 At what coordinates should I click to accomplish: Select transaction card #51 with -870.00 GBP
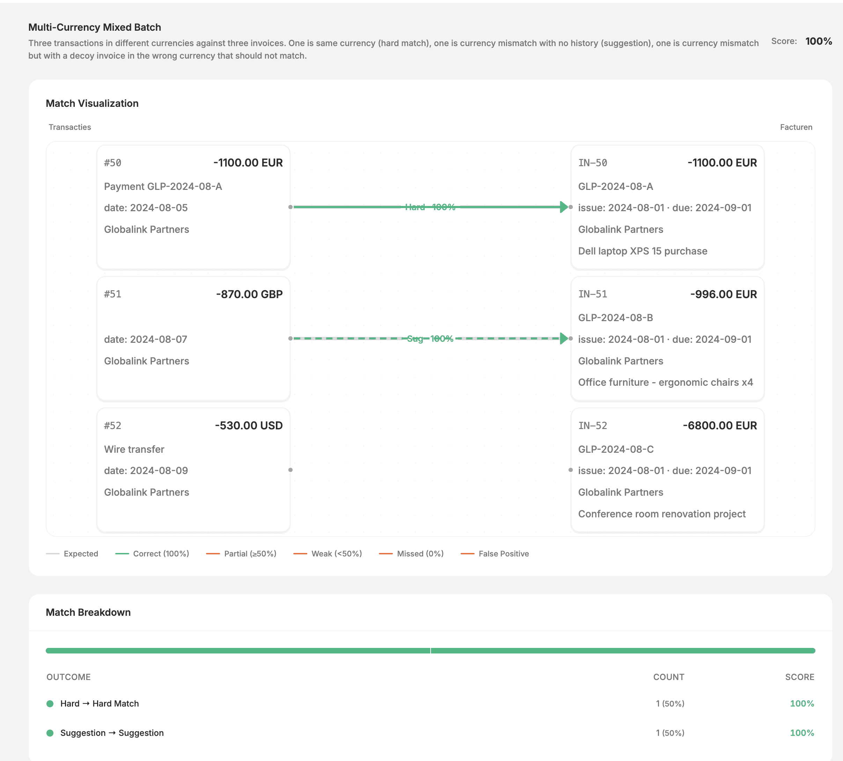(193, 339)
